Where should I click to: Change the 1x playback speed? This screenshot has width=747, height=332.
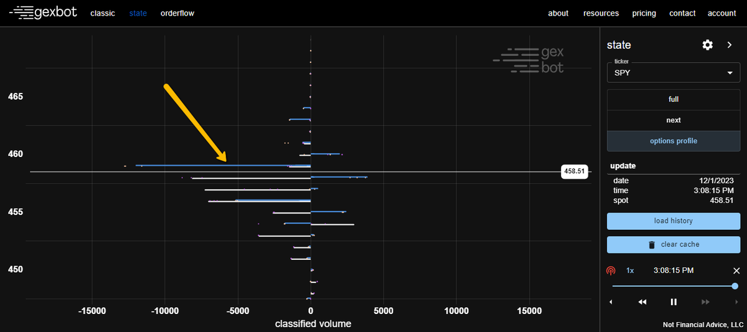point(630,270)
